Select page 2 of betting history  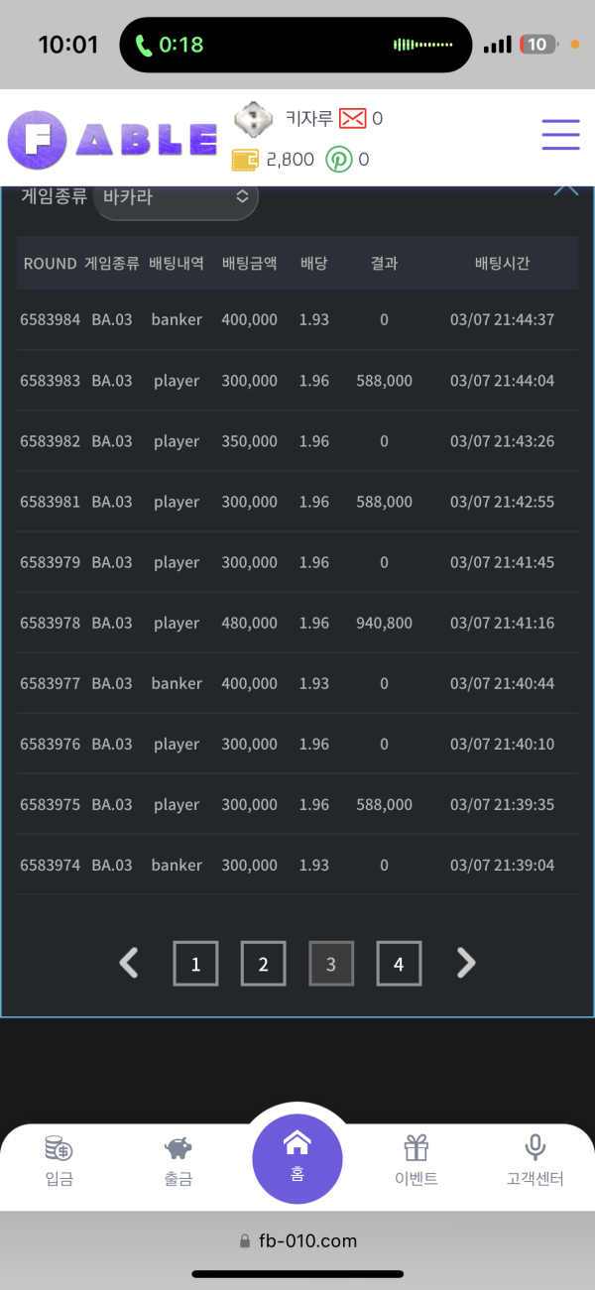(x=263, y=964)
